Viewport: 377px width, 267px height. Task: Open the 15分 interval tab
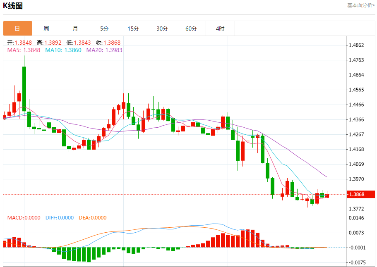133,29
